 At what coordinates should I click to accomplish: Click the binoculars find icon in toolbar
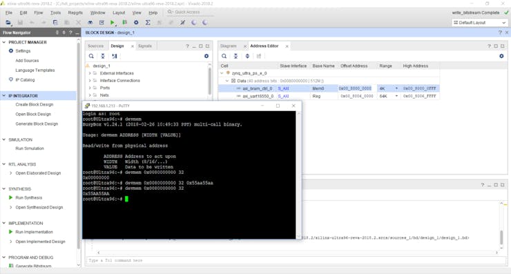90,23
